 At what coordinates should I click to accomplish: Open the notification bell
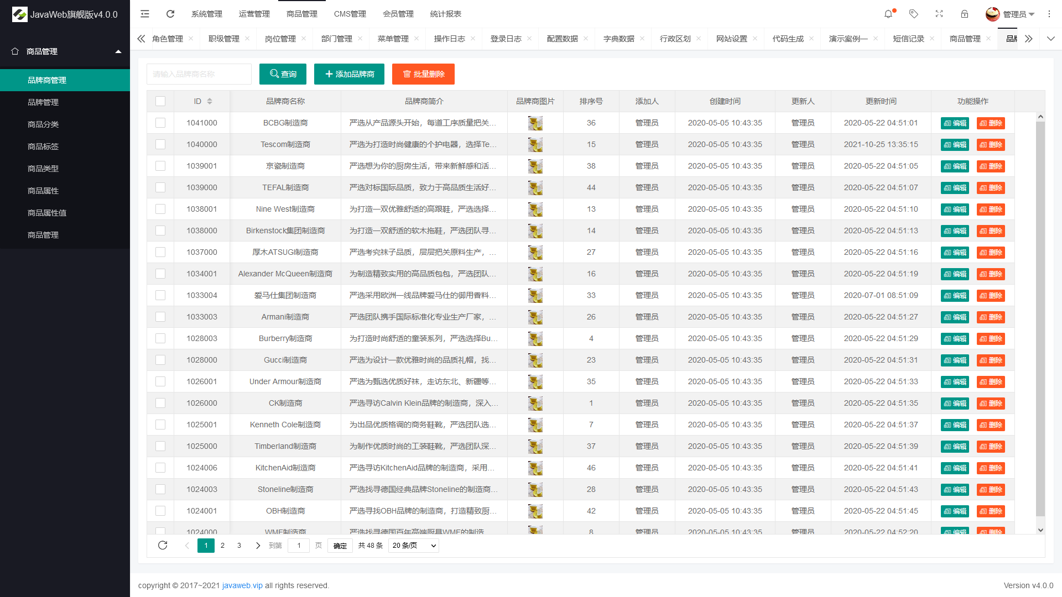point(888,14)
